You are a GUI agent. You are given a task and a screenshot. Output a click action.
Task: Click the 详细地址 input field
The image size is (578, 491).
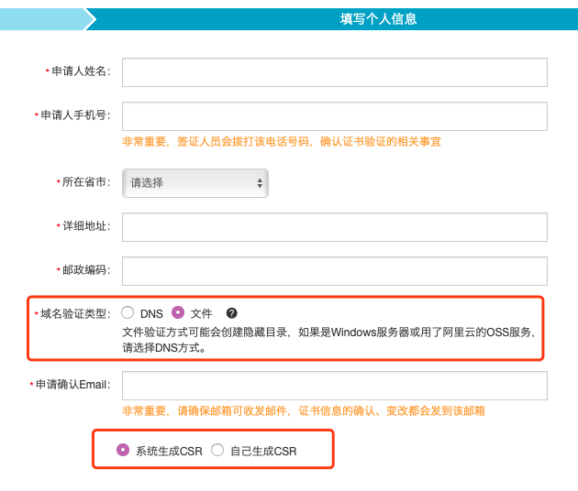(334, 226)
